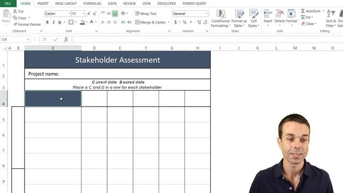Open the Fill menu
The width and height of the screenshot is (343, 193).
pyautogui.click(x=307, y=17)
